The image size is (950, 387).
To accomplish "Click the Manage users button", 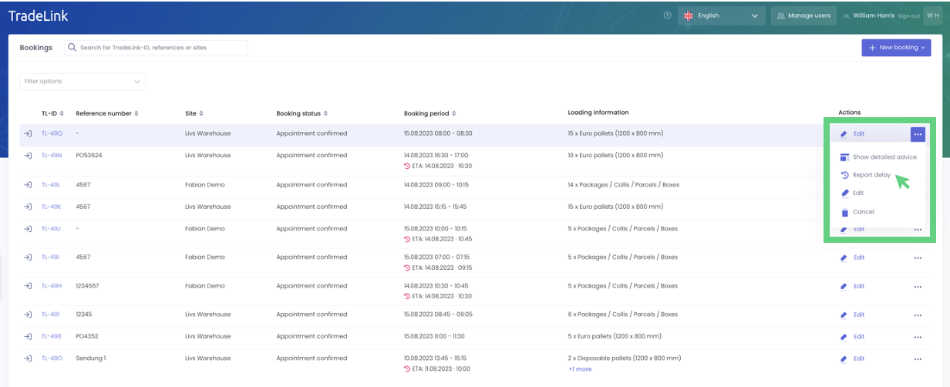I will click(x=803, y=15).
